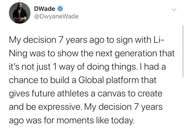This screenshot has width=185, height=130.
Task: Open DWade's profile picture
Action: pyautogui.click(x=20, y=13)
